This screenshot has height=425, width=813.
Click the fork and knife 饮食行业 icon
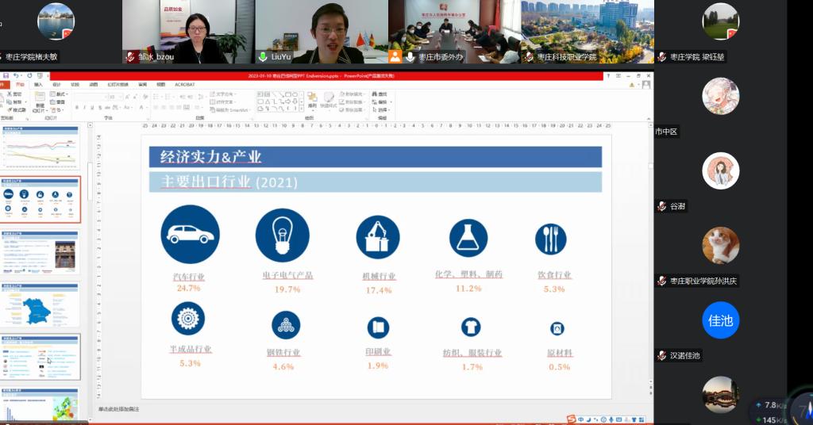[x=550, y=238]
